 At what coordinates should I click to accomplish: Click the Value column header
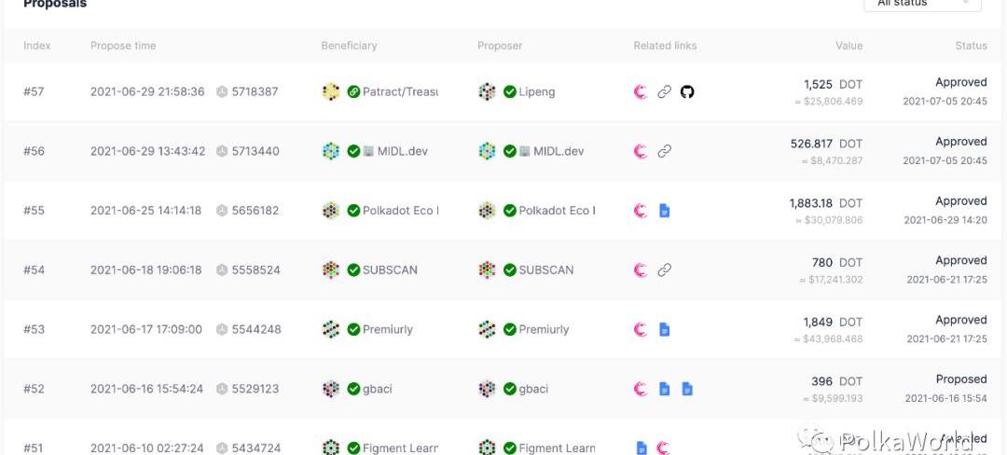point(849,46)
